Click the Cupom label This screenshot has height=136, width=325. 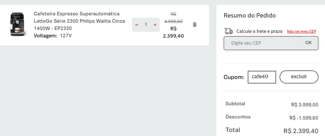click(x=234, y=77)
